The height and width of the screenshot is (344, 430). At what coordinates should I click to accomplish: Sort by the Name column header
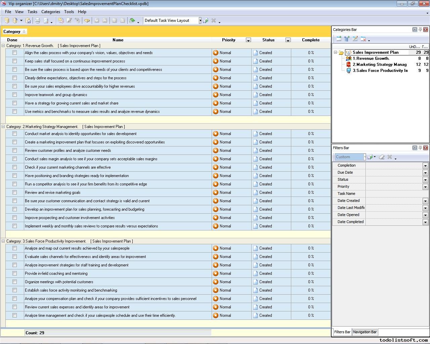click(x=118, y=40)
